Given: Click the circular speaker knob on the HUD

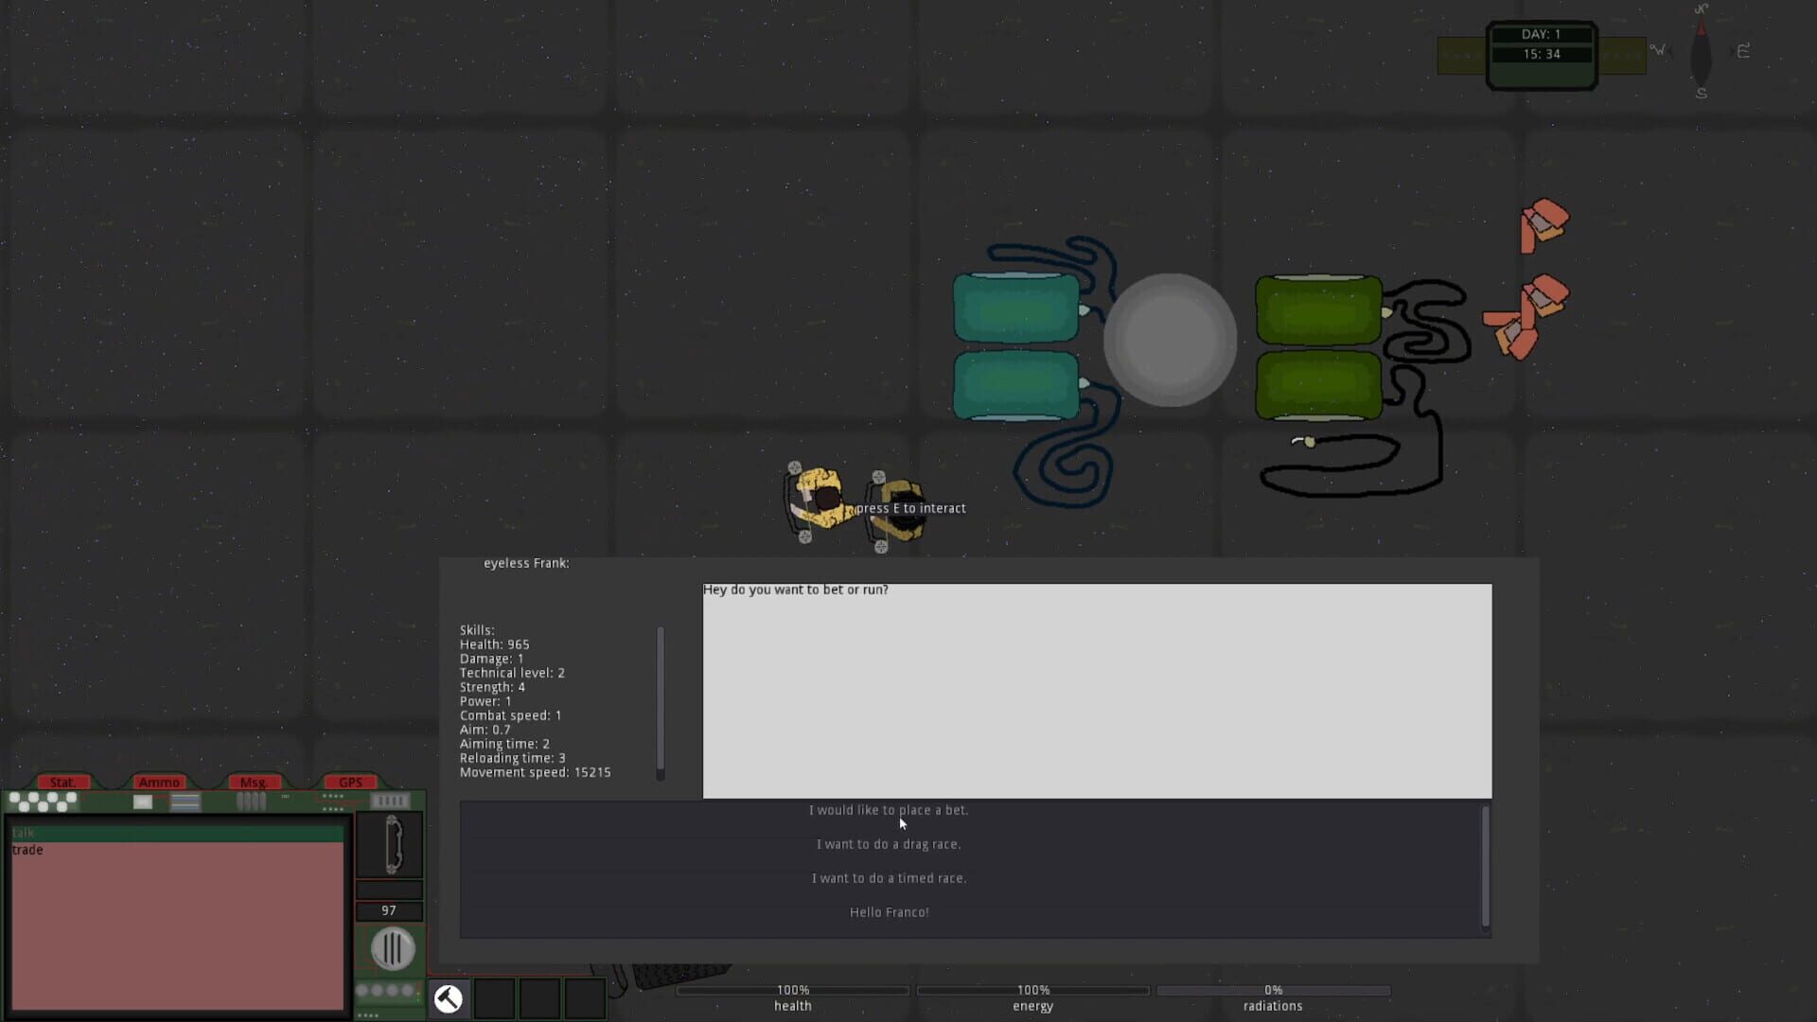Looking at the screenshot, I should click(392, 949).
